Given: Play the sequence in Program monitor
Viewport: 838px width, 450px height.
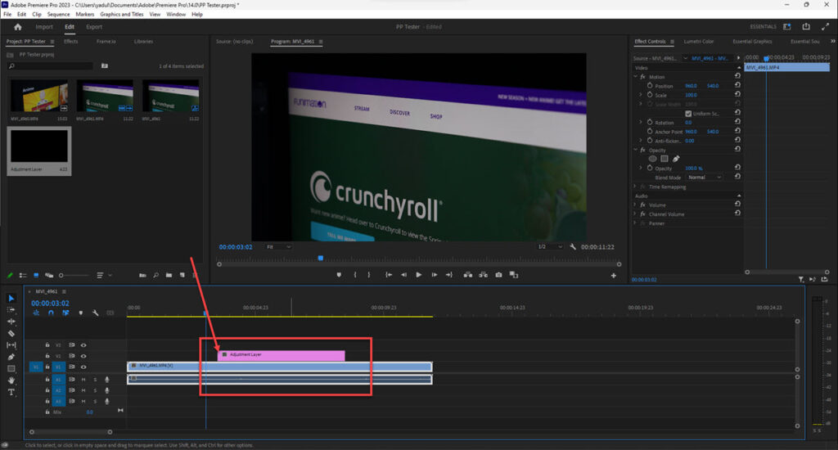Looking at the screenshot, I should pyautogui.click(x=418, y=275).
